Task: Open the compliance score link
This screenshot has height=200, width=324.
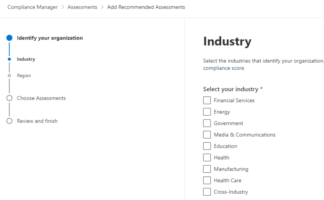Action: coord(223,68)
